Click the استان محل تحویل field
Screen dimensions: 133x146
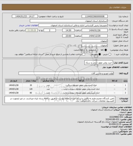point(95,41)
